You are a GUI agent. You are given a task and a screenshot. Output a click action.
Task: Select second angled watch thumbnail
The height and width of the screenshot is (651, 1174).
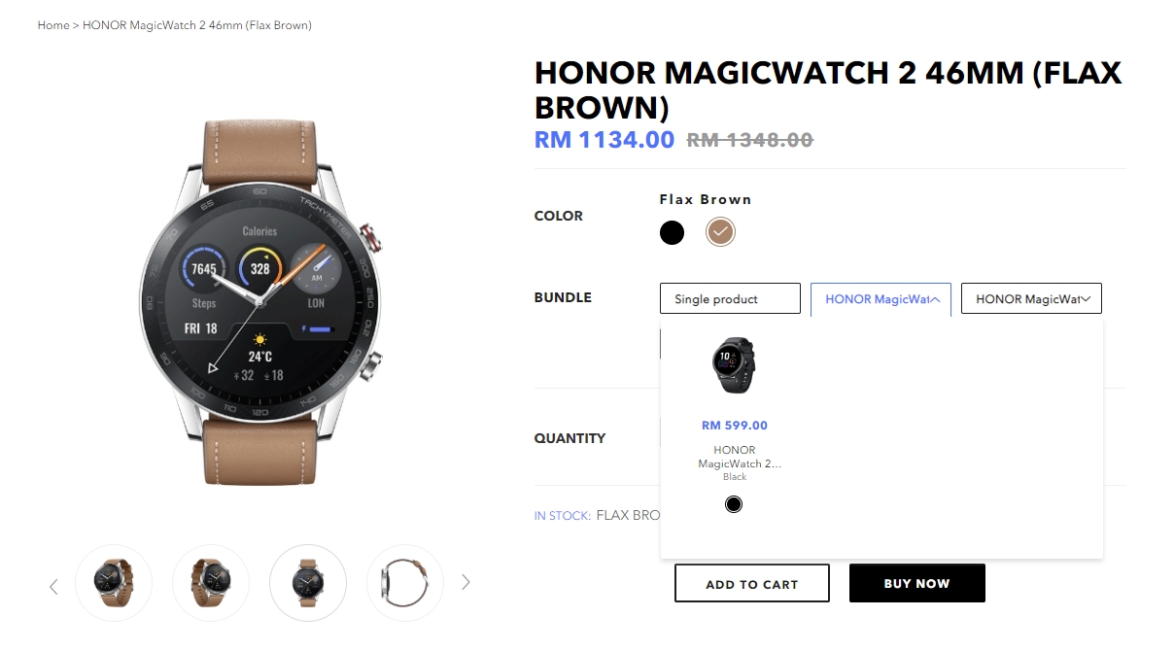[211, 583]
